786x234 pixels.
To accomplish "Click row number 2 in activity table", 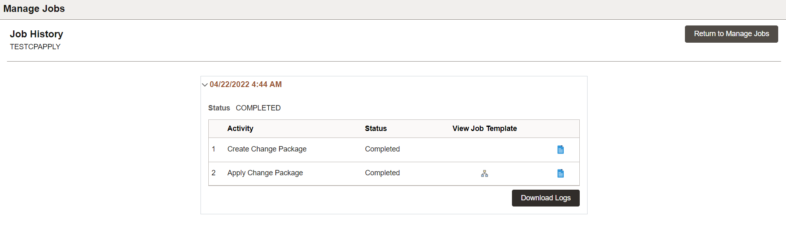I will coord(214,173).
